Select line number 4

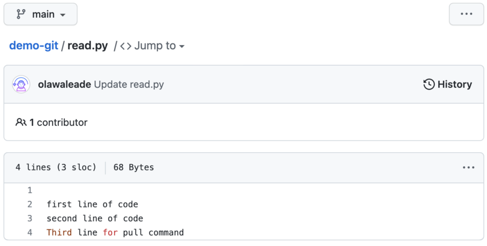click(29, 233)
